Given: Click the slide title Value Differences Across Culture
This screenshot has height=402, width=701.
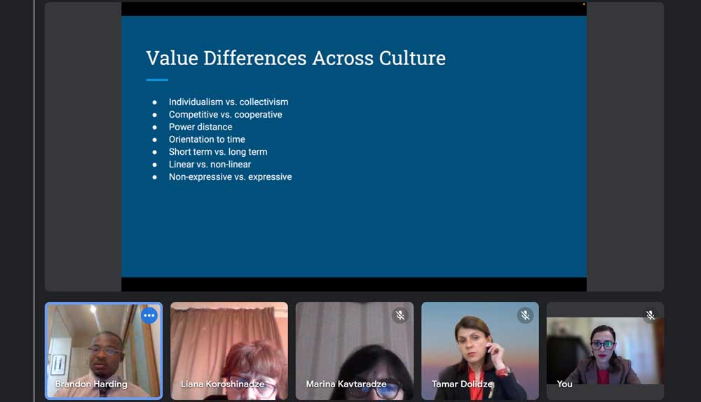Looking at the screenshot, I should pyautogui.click(x=295, y=57).
